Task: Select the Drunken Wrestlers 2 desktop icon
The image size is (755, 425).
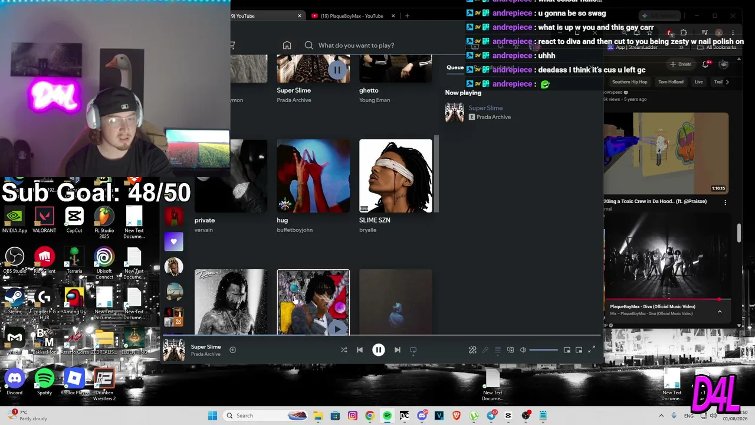Action: coord(104,385)
